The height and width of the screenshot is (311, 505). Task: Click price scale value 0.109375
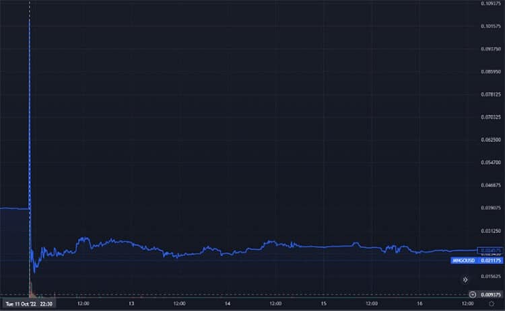click(x=491, y=3)
